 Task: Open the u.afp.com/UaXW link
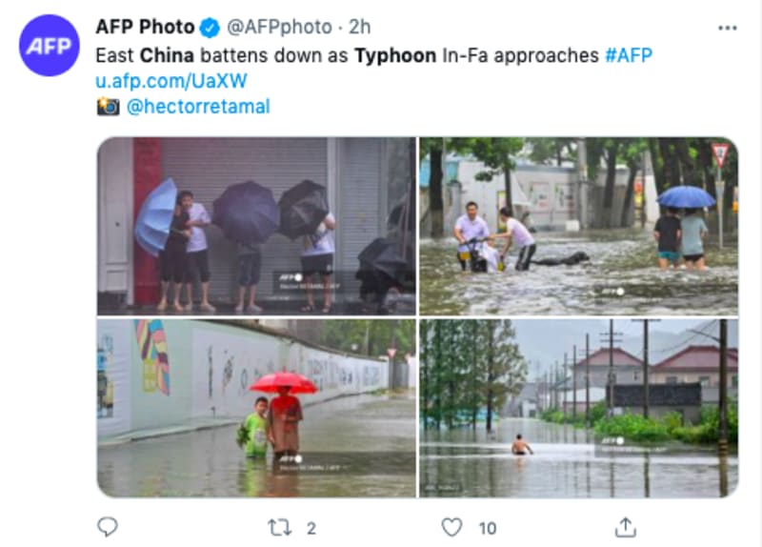pos(170,81)
